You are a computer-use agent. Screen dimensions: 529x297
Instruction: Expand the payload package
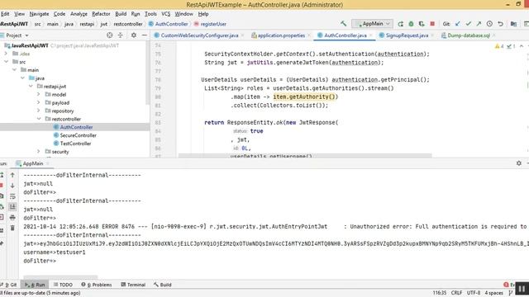39,102
